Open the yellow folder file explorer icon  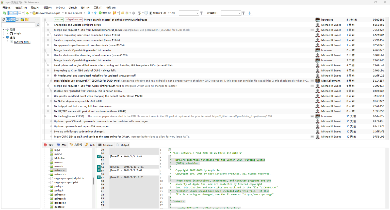[x=122, y=13]
